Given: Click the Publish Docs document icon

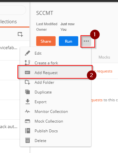Looking at the screenshot, I should 27,131.
